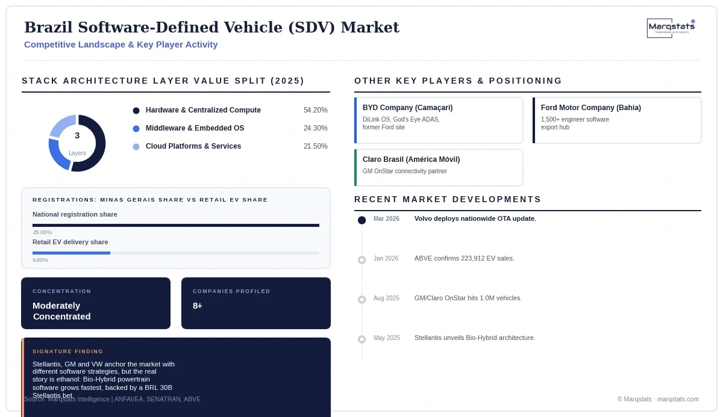Image resolution: width=723 pixels, height=417 pixels.
Task: Click the May 2025 timeline dot
Action: 361,339
